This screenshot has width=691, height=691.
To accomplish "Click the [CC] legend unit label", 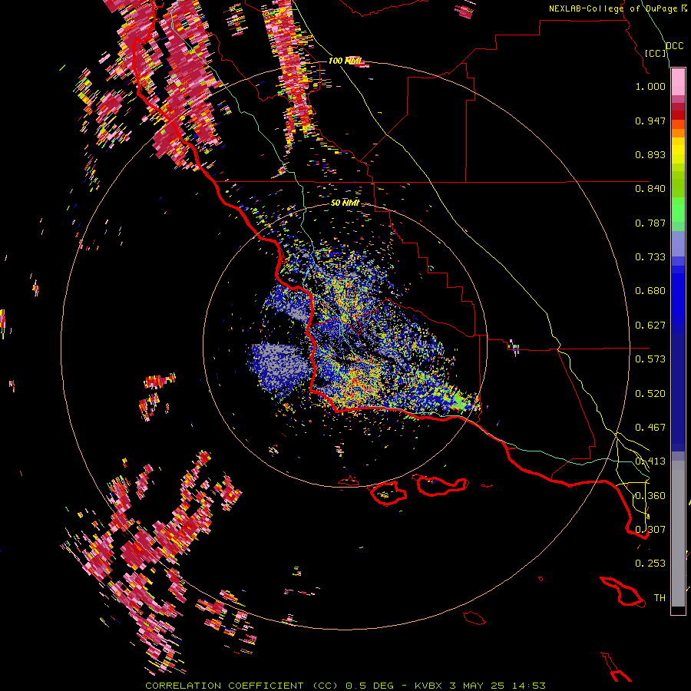I will (x=656, y=53).
